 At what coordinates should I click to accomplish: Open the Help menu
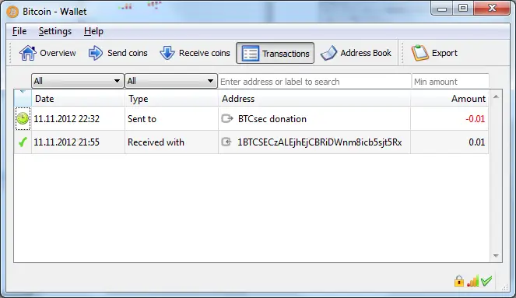pos(93,31)
